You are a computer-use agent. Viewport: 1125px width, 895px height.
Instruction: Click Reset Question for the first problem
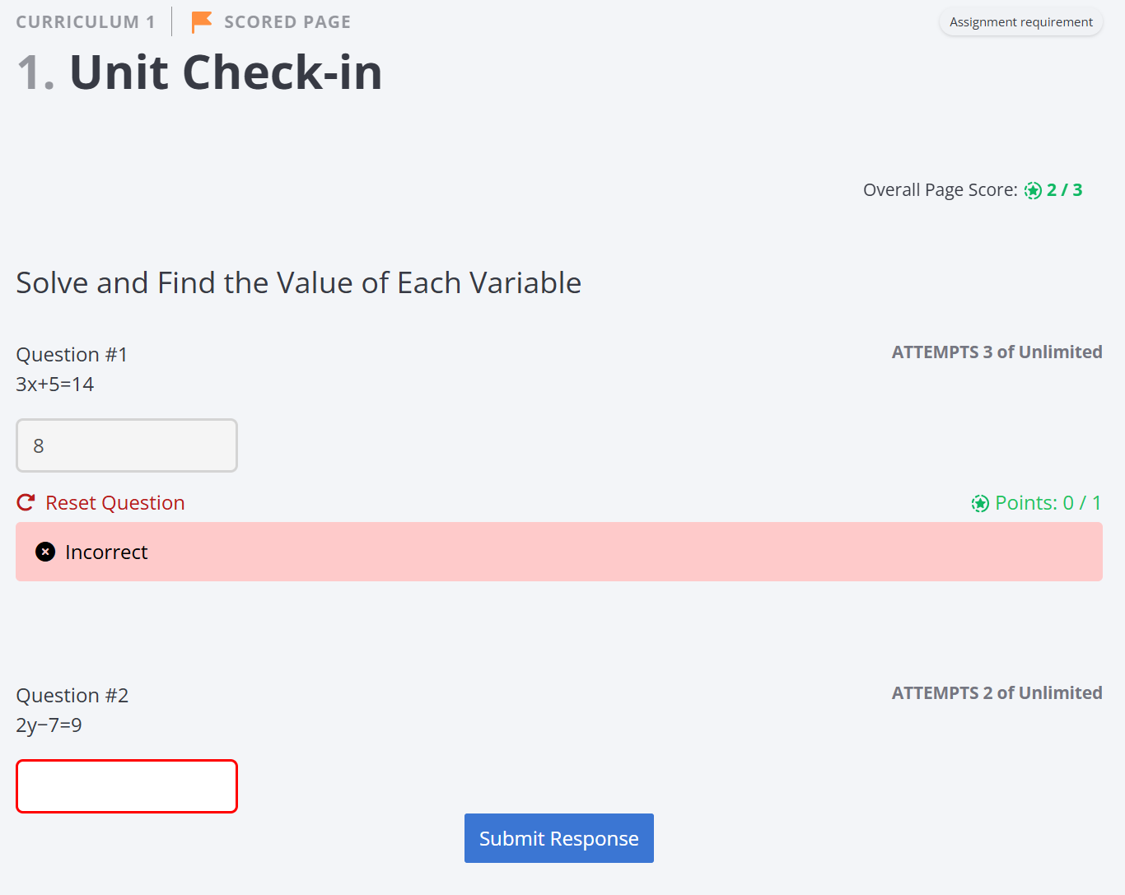point(114,502)
